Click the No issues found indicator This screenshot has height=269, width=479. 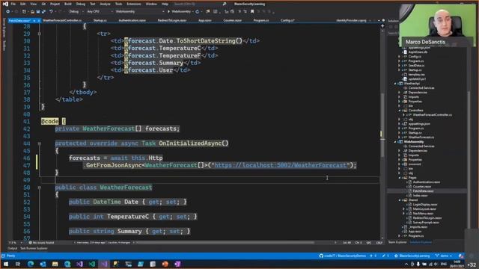pyautogui.click(x=42, y=243)
